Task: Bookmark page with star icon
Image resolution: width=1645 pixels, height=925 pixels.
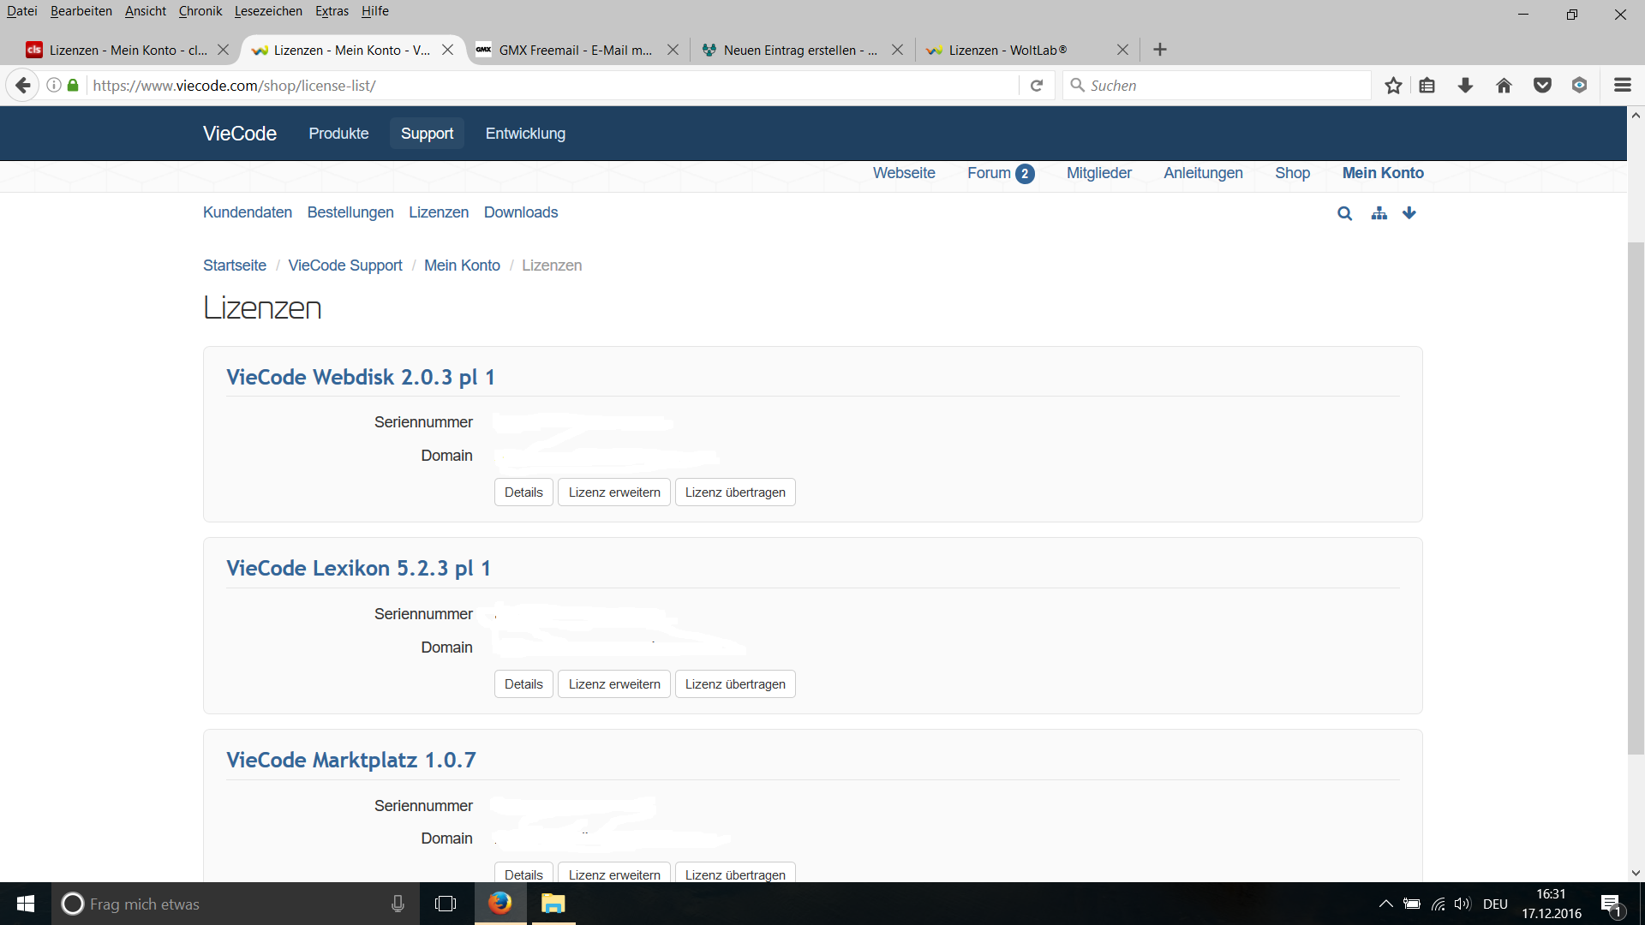Action: pos(1393,86)
